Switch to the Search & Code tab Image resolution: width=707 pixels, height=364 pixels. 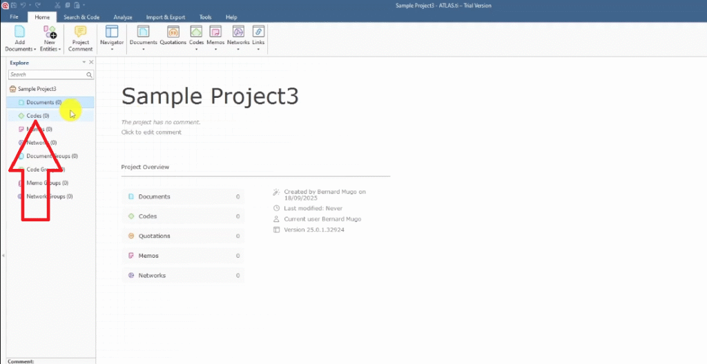tap(81, 17)
